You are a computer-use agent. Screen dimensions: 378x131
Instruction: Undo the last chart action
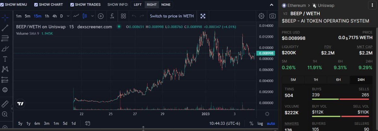pyautogui.click(x=134, y=16)
